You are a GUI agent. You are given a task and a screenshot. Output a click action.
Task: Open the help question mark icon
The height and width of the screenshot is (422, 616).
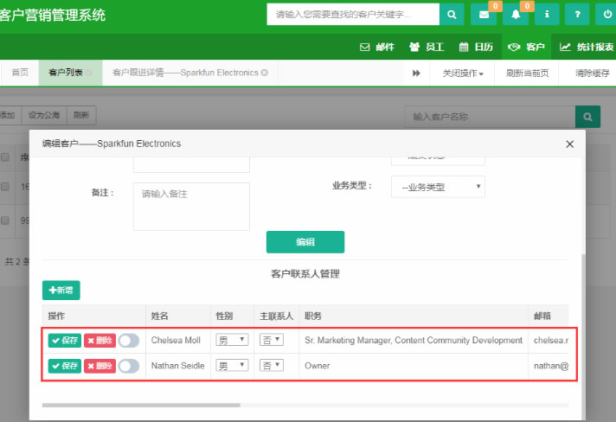click(x=577, y=15)
